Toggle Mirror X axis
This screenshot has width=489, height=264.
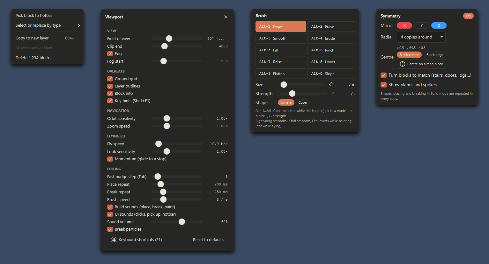pos(404,25)
